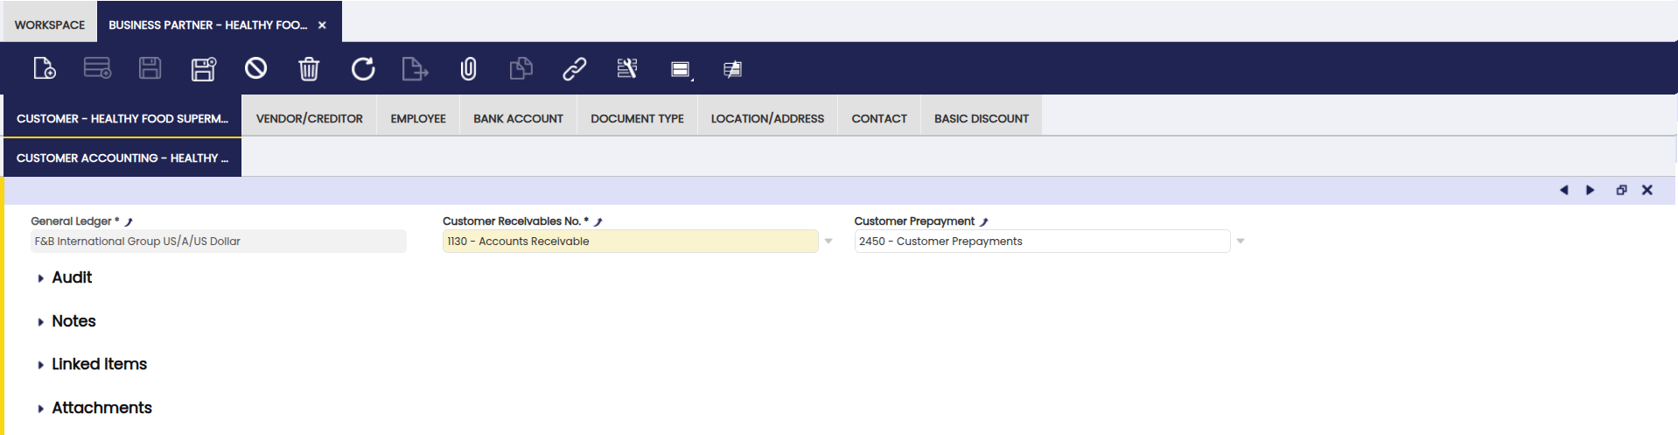This screenshot has height=435, width=1678.
Task: Expand the Linked Items section
Action: click(x=98, y=364)
